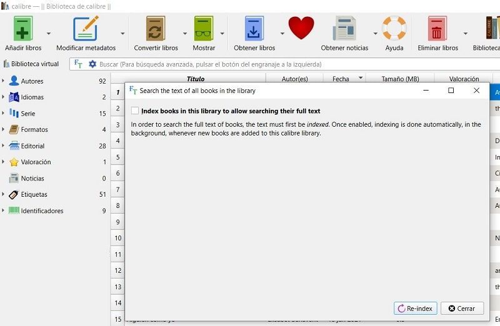The width and height of the screenshot is (500, 326).
Task: Open Mostrar dropdown arrow
Action: 222,33
